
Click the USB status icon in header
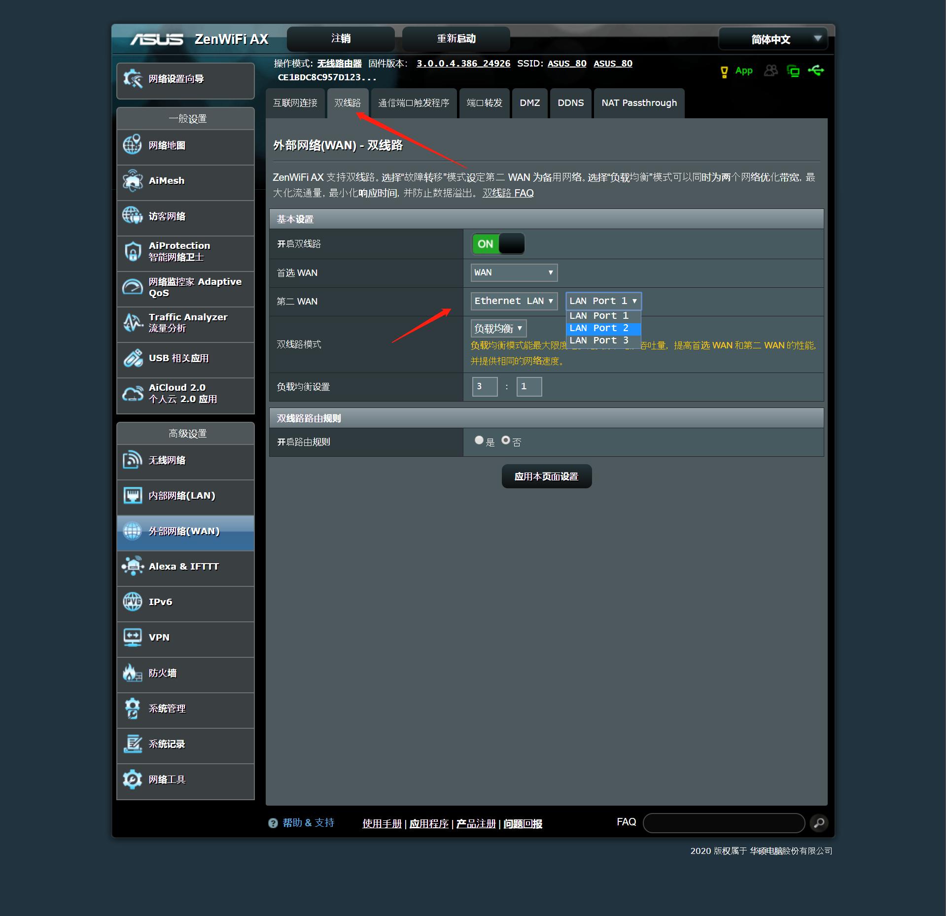[816, 70]
